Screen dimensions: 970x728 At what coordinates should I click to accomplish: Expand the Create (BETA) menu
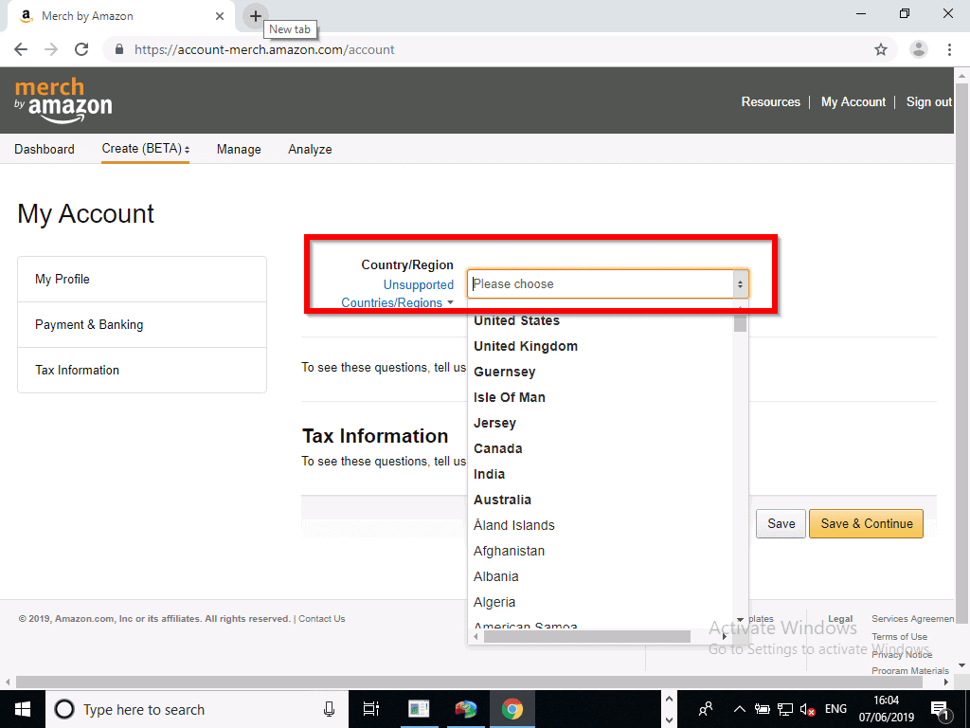tap(144, 149)
